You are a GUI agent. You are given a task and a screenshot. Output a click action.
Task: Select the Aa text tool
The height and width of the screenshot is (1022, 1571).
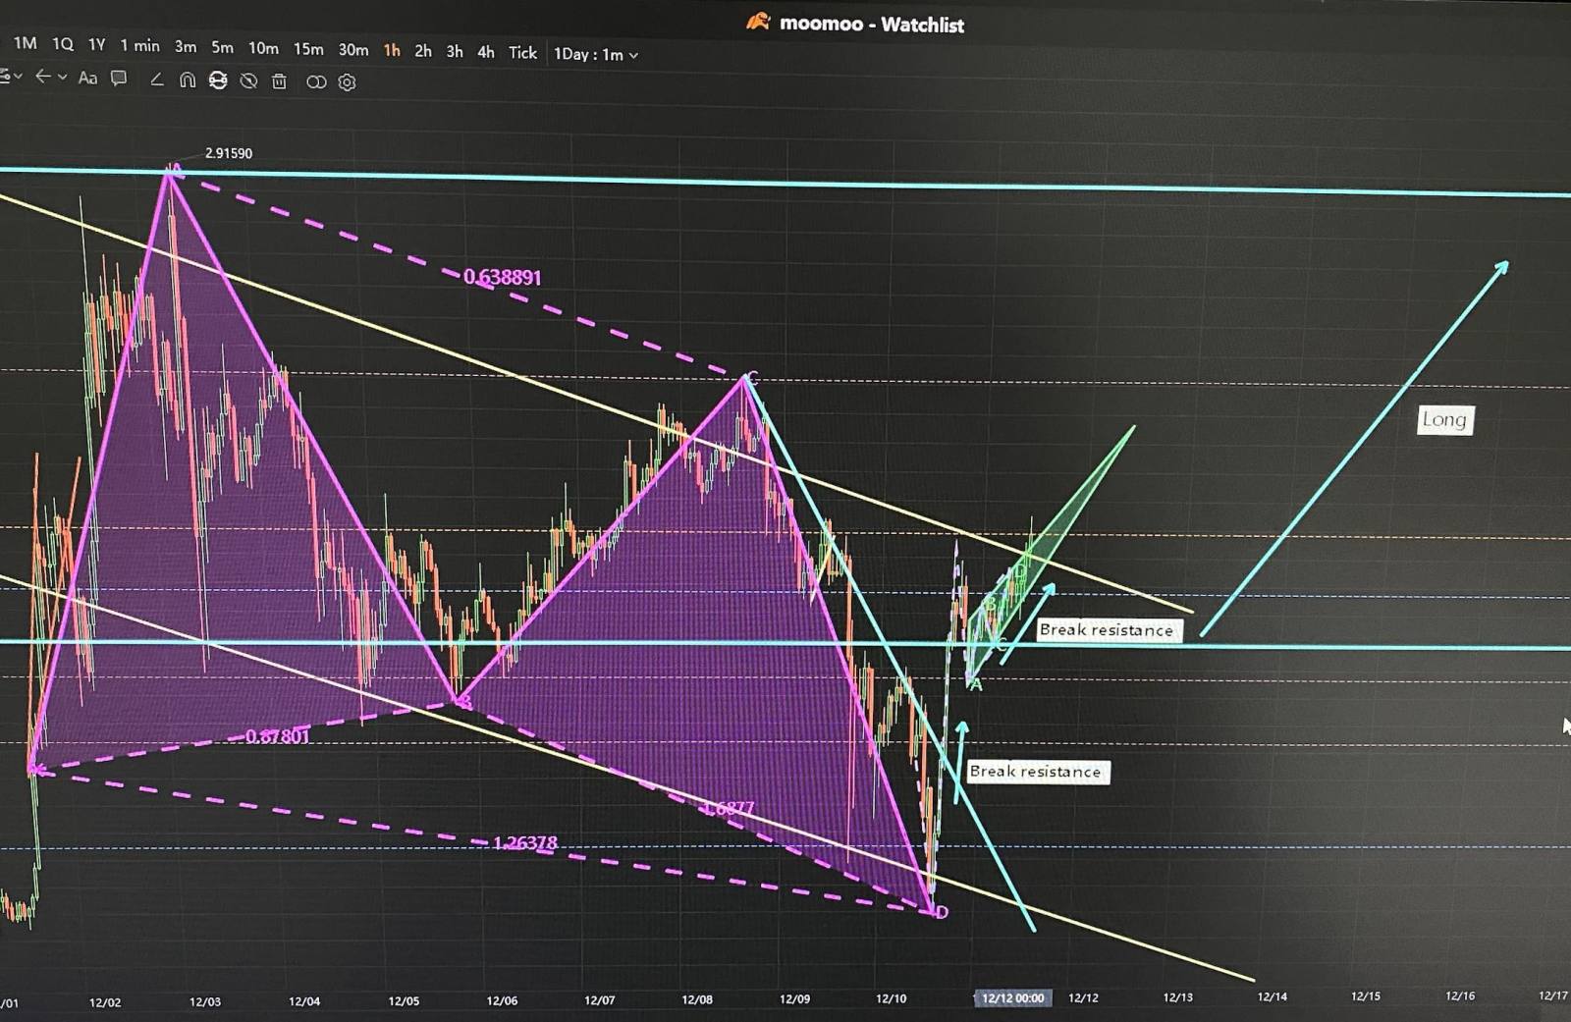click(x=87, y=78)
